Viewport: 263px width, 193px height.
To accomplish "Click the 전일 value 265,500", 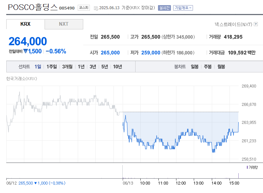I will (x=110, y=37).
